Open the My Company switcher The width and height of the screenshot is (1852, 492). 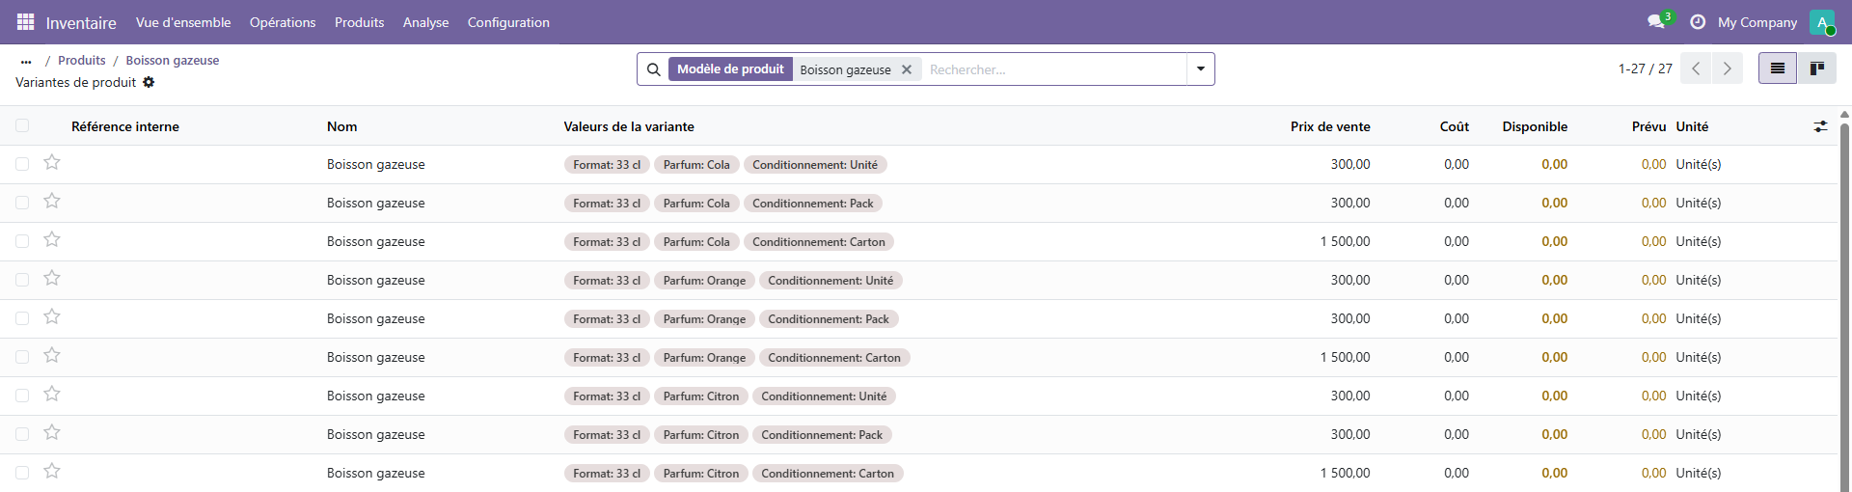1757,22
